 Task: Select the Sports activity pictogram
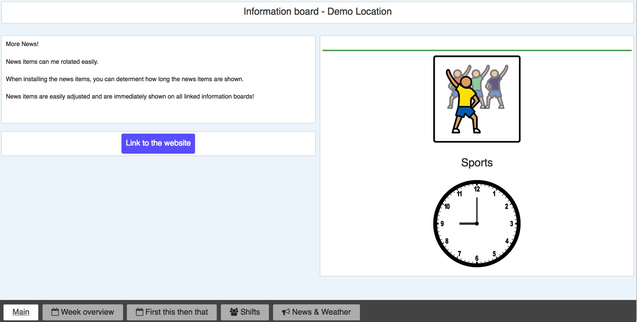pyautogui.click(x=477, y=99)
